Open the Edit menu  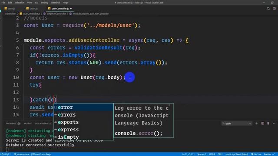pyautogui.click(x=10, y=3)
